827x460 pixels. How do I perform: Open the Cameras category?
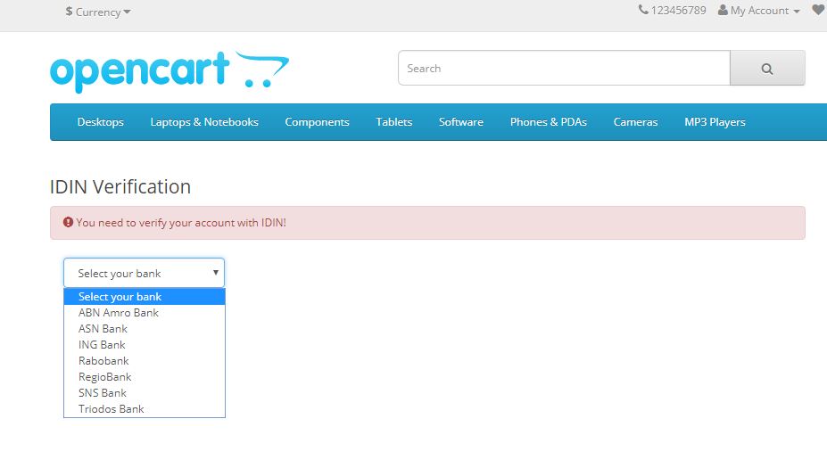point(635,122)
